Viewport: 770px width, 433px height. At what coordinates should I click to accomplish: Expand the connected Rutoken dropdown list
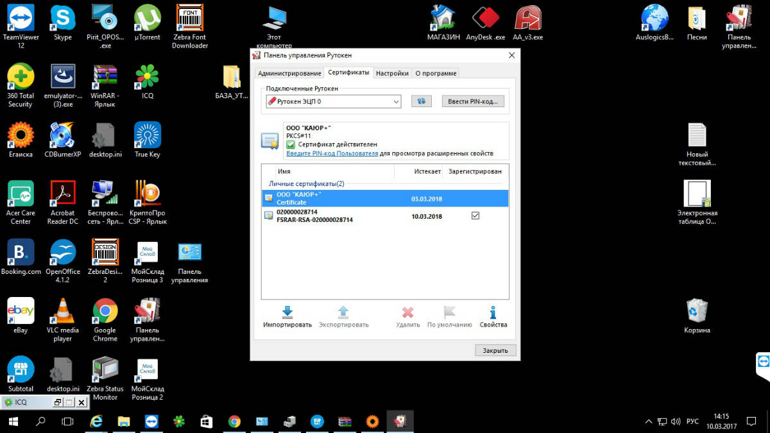click(x=395, y=101)
